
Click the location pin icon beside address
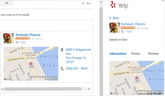coord(62,50)
